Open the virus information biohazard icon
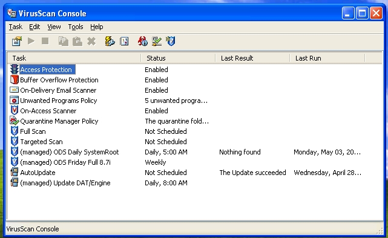 pyautogui.click(x=142, y=41)
